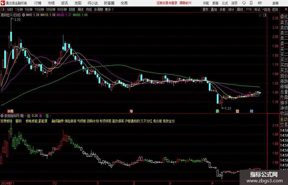The width and height of the screenshot is (288, 185).
Task: Open the 公式 menu
Action: [x=225, y=3]
